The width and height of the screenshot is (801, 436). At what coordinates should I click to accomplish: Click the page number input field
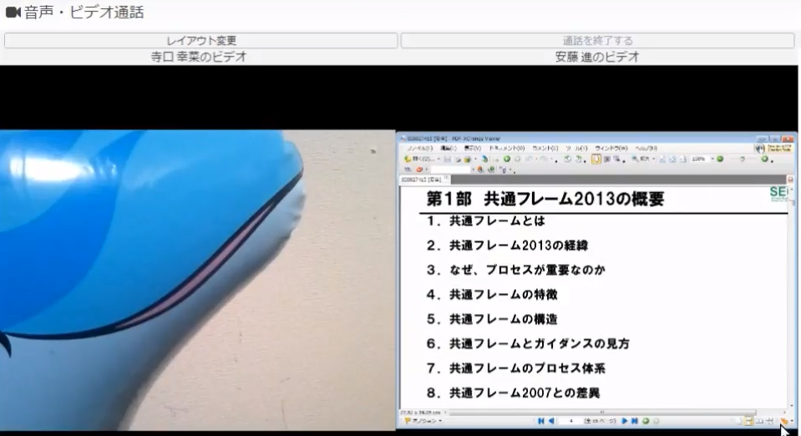pyautogui.click(x=572, y=421)
